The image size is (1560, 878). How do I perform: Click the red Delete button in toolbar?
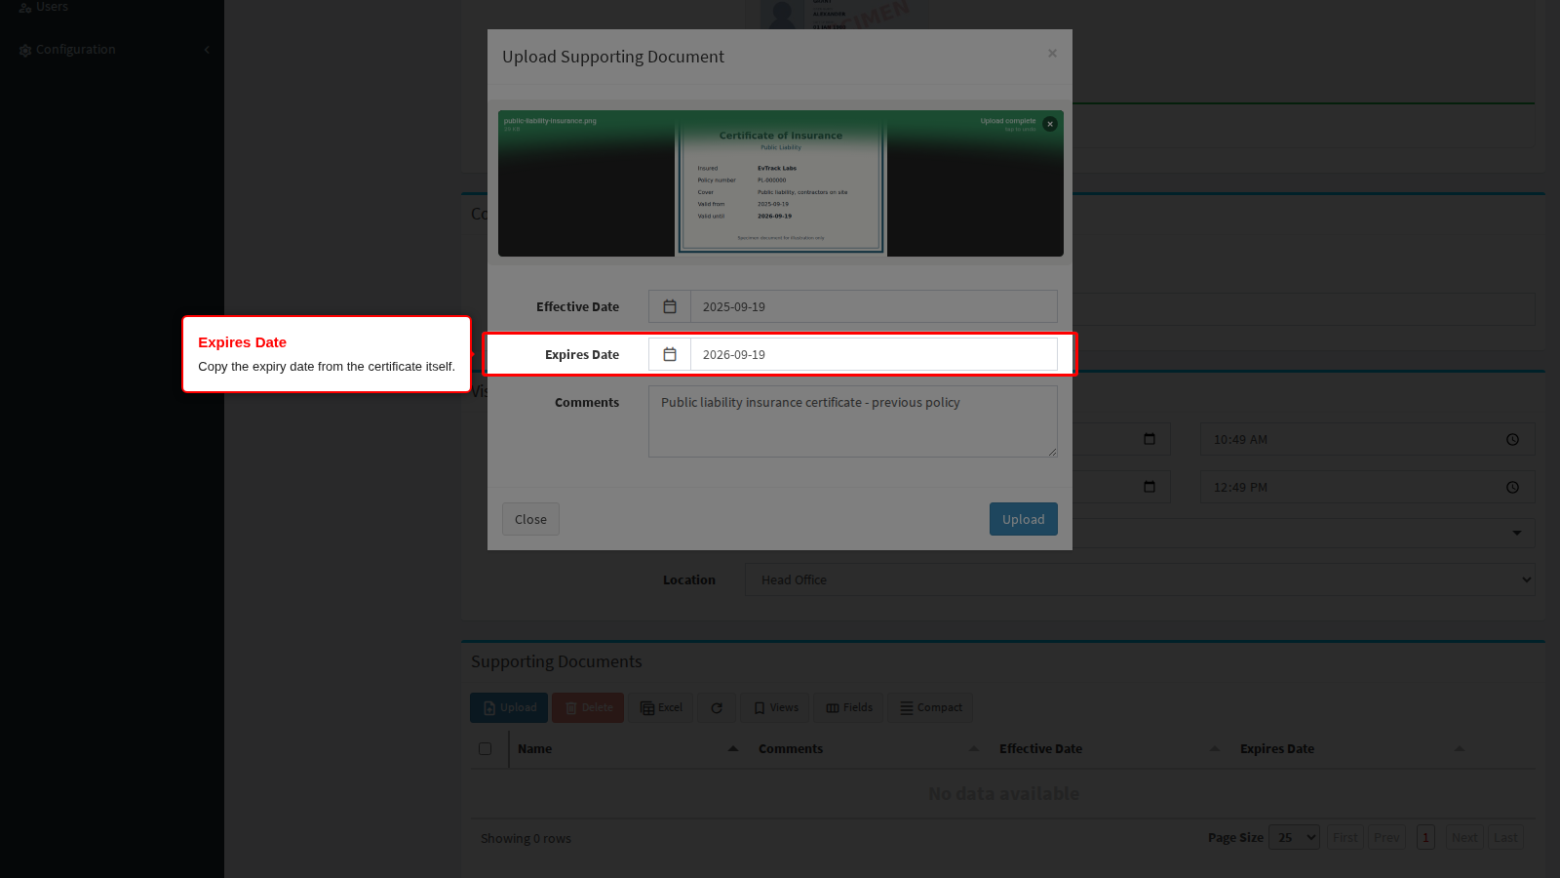[588, 708]
